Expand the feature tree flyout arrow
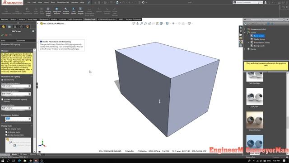The height and width of the screenshot is (163, 289). (x=38, y=24)
